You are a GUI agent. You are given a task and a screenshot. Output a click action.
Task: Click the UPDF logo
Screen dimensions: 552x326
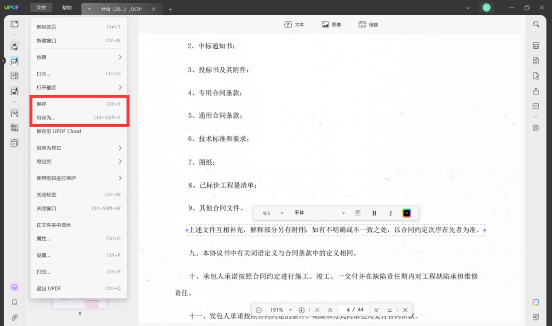coord(11,8)
